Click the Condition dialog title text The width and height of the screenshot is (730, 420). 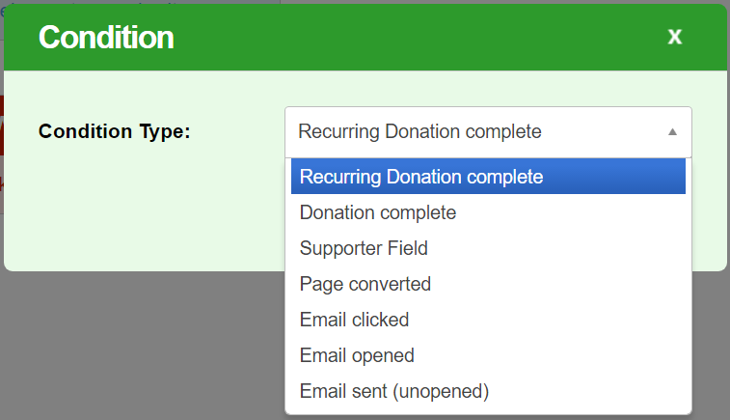point(106,38)
